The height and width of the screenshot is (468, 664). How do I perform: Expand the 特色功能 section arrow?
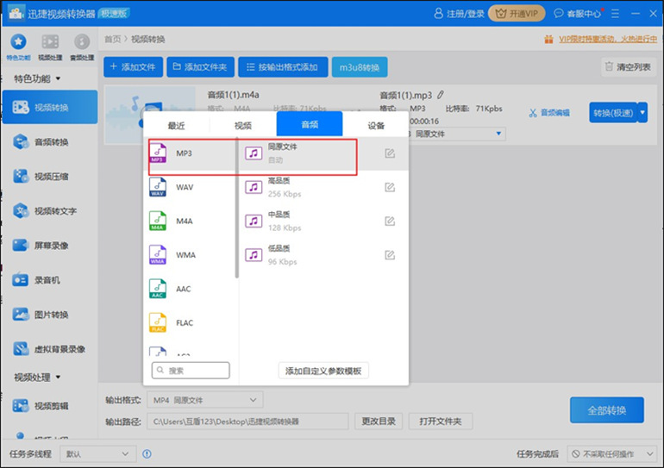click(x=58, y=78)
